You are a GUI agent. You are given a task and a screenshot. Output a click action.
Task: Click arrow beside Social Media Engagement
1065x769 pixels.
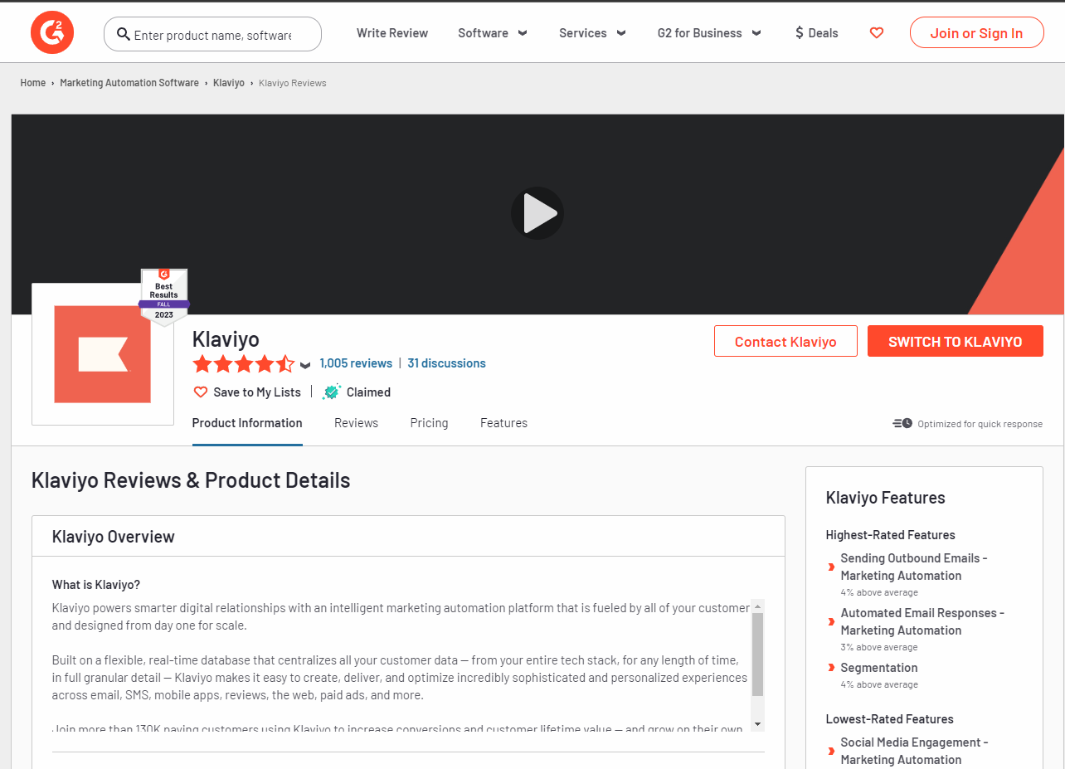pyautogui.click(x=831, y=752)
